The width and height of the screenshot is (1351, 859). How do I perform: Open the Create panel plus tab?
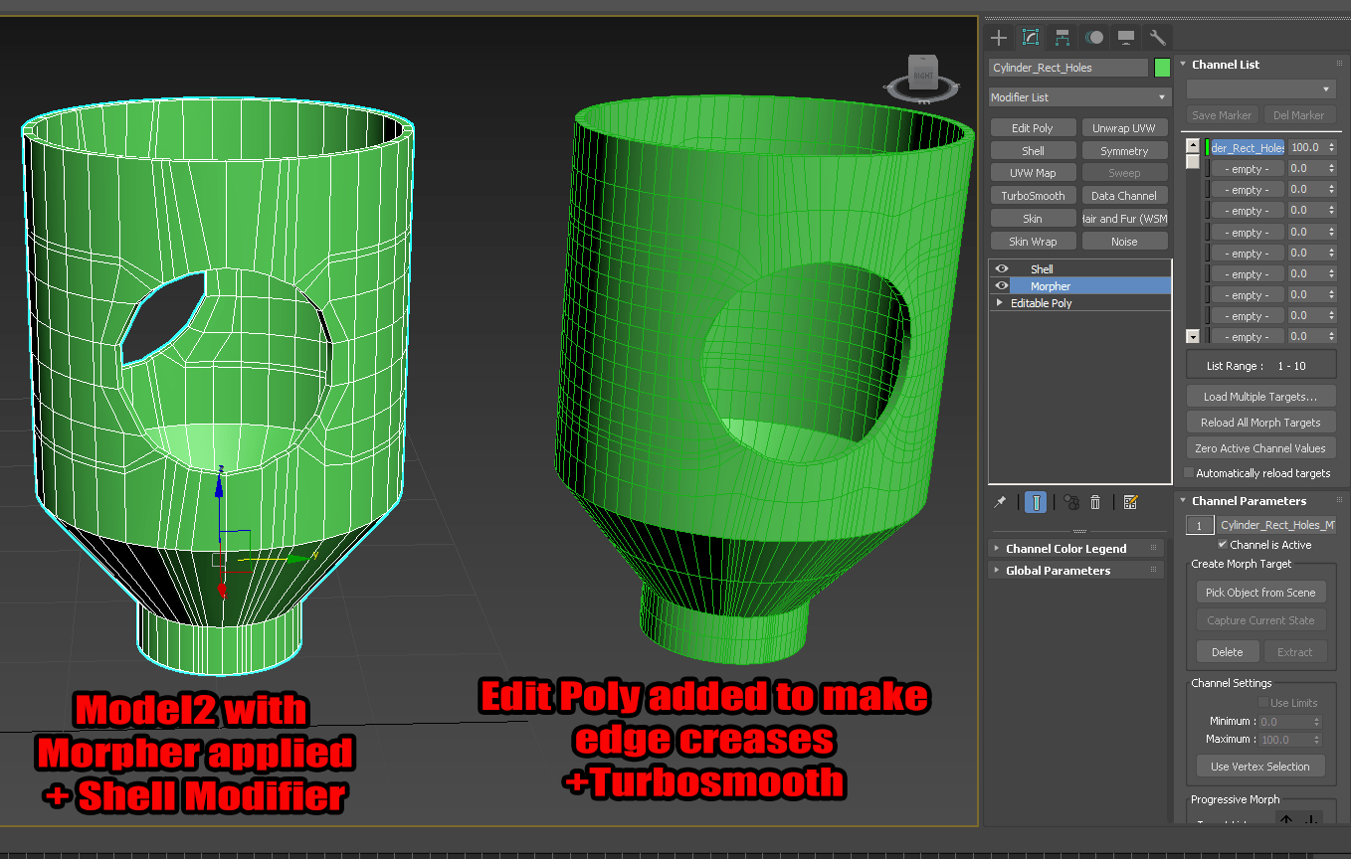999,38
